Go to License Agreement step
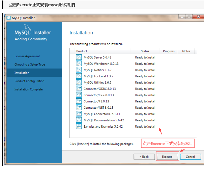 click(x=27, y=56)
